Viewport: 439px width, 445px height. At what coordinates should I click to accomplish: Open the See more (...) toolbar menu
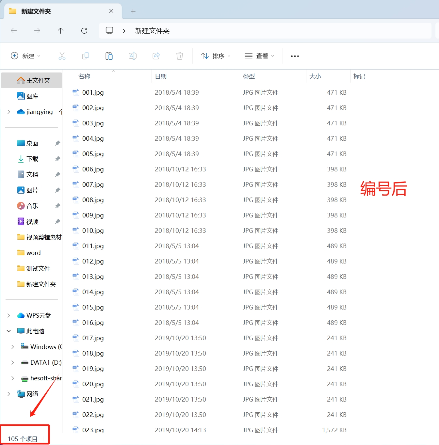(294, 56)
